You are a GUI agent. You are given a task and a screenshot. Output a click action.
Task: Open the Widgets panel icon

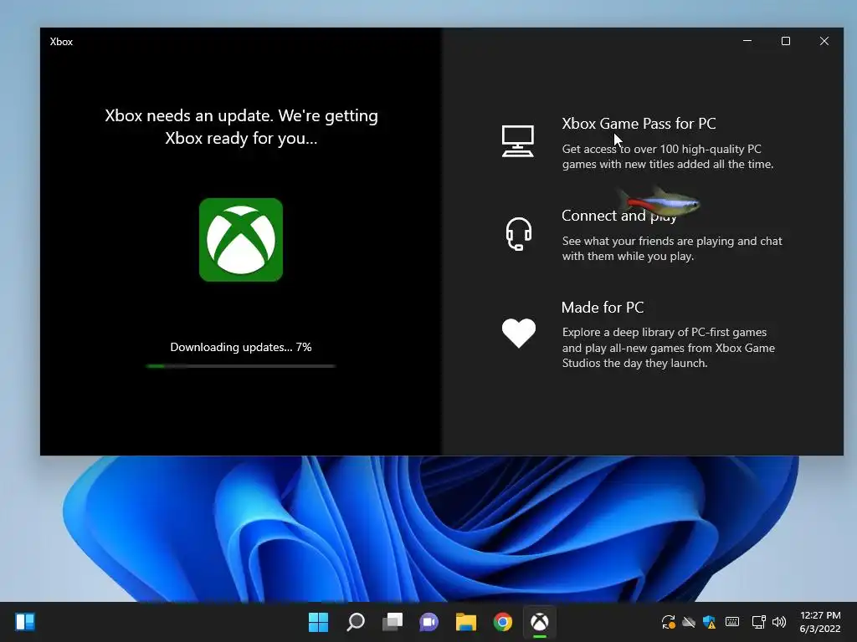click(25, 622)
